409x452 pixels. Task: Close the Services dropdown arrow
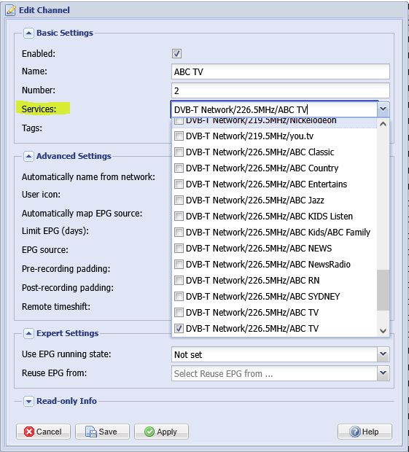383,109
